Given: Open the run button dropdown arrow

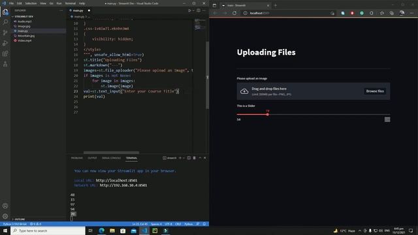Looking at the screenshot, I should [193, 10].
